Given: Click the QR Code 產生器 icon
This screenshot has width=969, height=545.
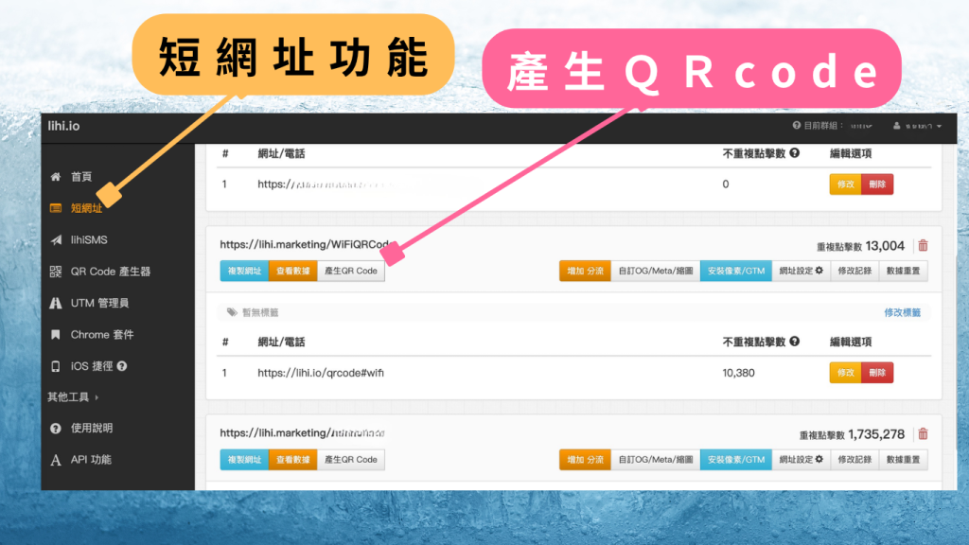Looking at the screenshot, I should point(54,271).
